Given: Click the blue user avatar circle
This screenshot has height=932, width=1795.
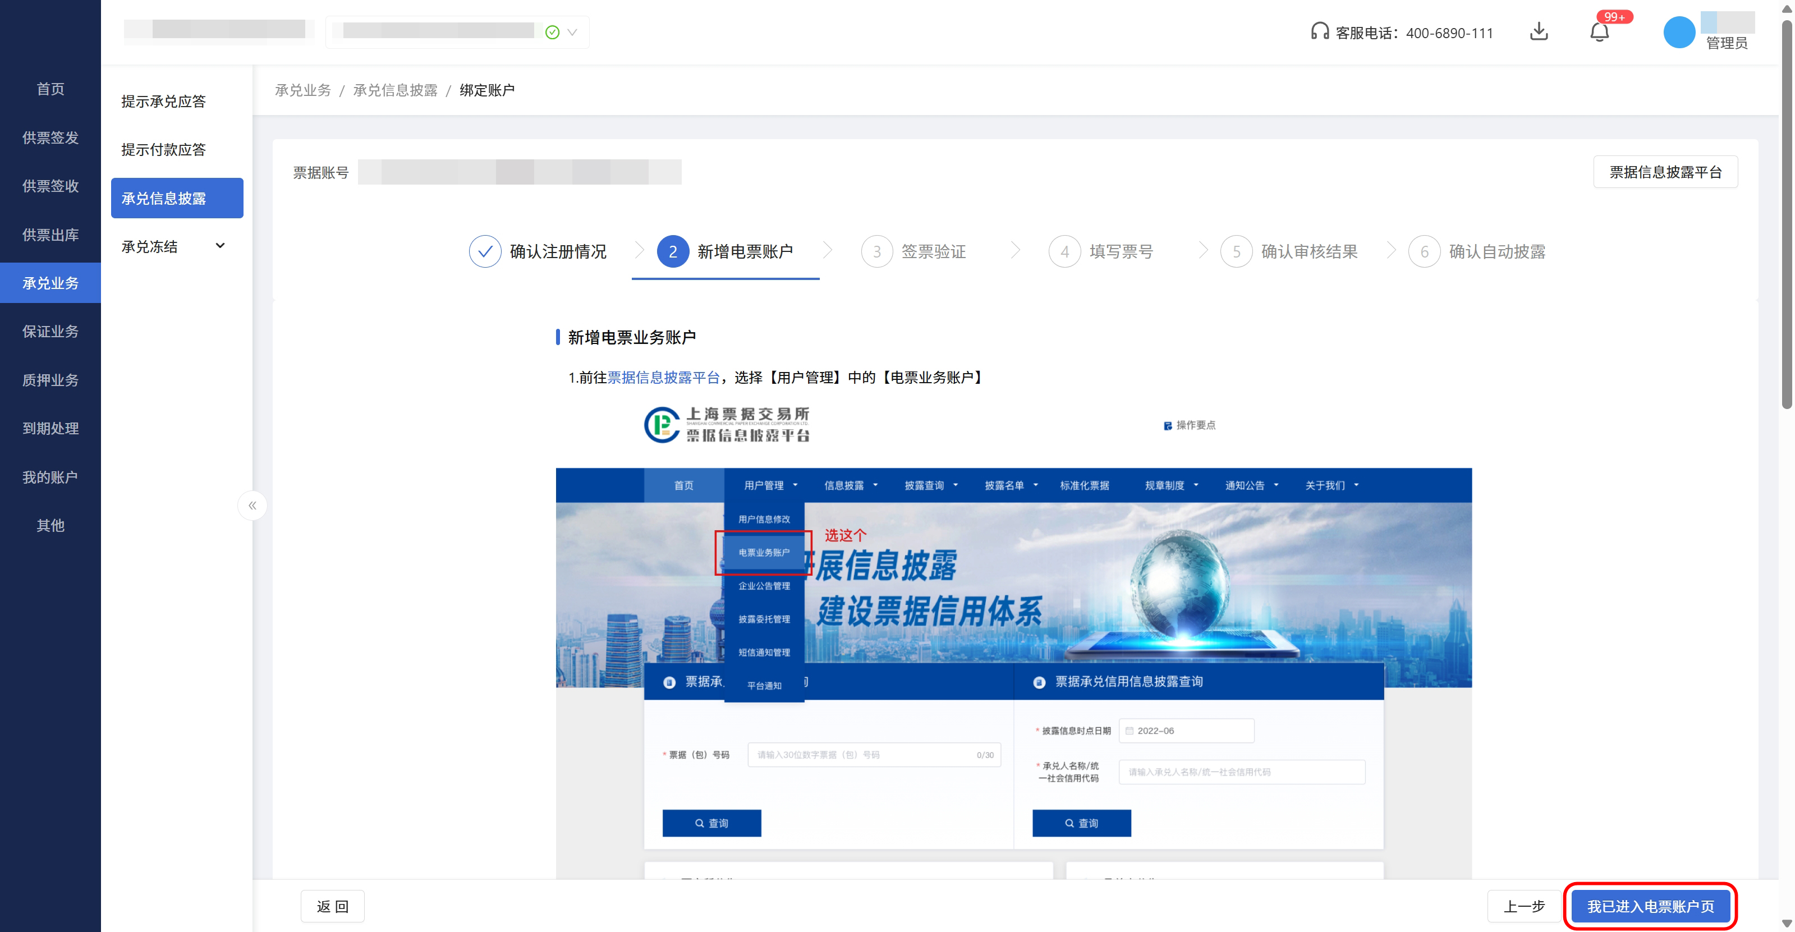Looking at the screenshot, I should pyautogui.click(x=1679, y=32).
